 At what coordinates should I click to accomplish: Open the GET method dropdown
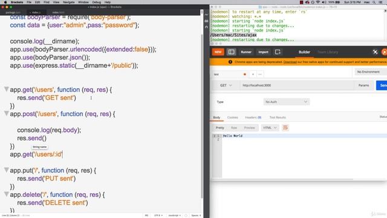[x=226, y=85]
